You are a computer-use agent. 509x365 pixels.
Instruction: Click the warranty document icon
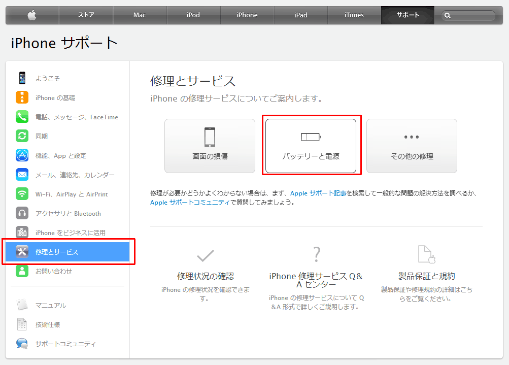(427, 254)
